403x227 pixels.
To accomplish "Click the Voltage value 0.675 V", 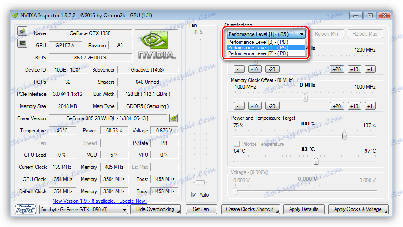I will click(x=164, y=131).
